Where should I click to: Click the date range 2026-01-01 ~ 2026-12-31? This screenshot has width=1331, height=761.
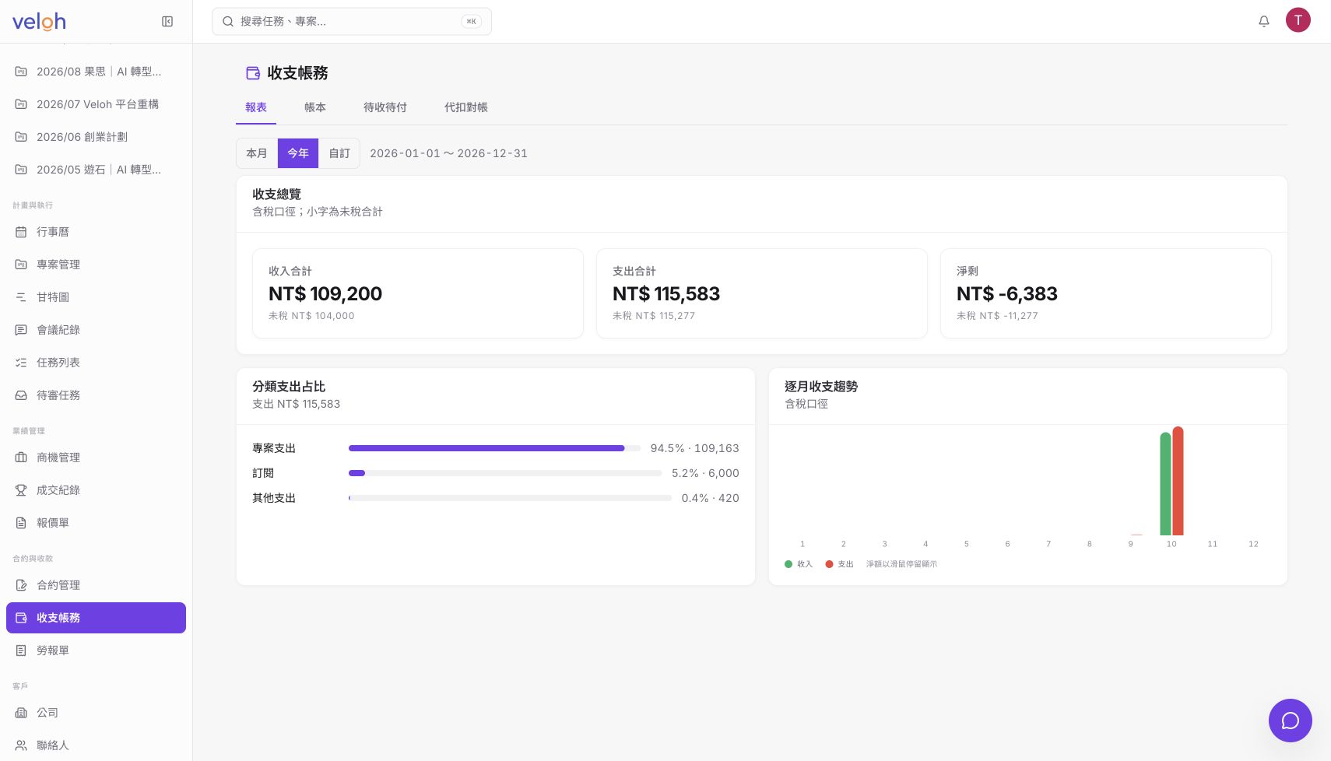[448, 153]
